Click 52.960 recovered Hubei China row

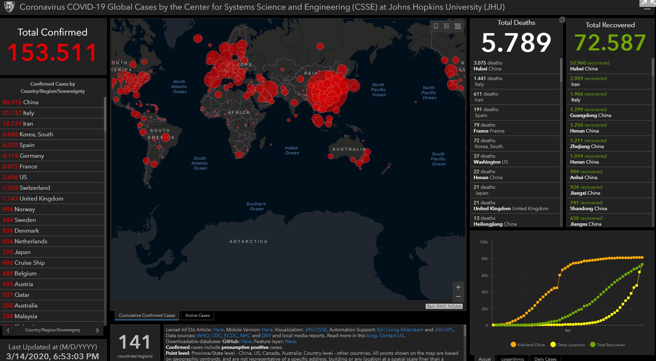[x=609, y=66]
